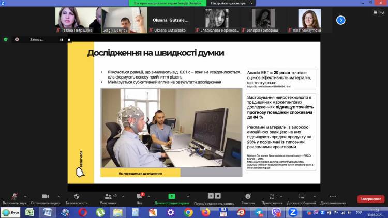Show next participants with right arrow
388x218 pixels.
pos(340,20)
